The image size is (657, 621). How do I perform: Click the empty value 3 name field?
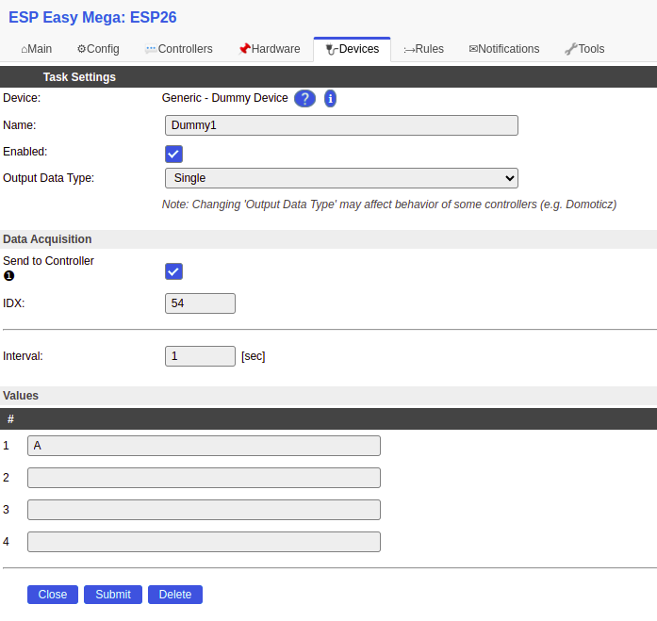(x=204, y=510)
